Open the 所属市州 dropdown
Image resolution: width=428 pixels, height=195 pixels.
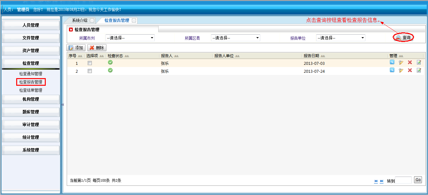click(130, 38)
